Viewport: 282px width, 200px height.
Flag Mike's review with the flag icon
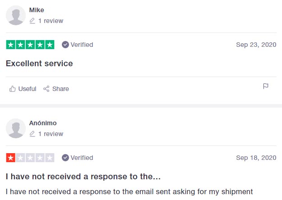coord(266,86)
